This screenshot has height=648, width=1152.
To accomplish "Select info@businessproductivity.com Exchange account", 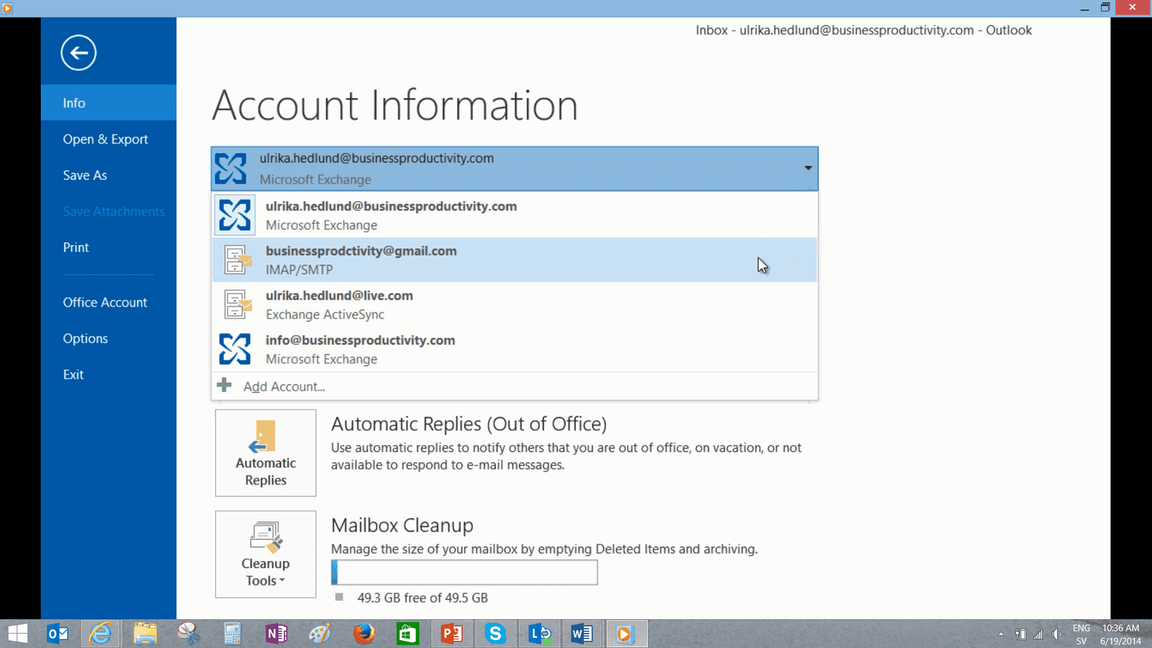I will coord(515,349).
